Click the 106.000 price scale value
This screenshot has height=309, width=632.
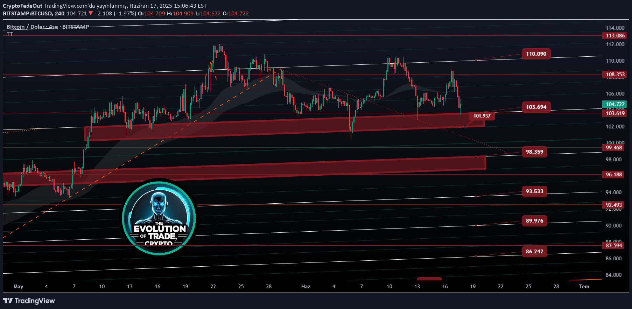(615, 94)
